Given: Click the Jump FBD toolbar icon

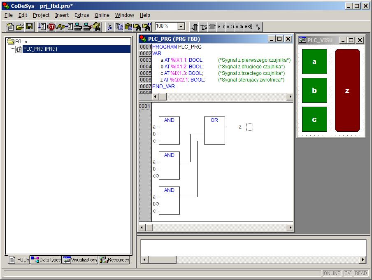Looking at the screenshot, I should tap(230, 27).
